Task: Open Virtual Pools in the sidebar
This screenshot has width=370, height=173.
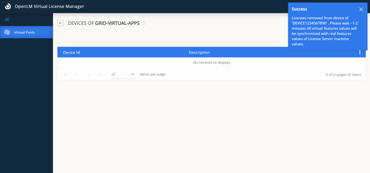Action: 24,32
